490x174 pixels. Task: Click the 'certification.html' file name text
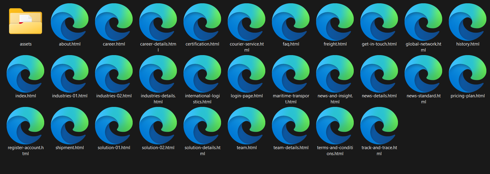tap(202, 44)
